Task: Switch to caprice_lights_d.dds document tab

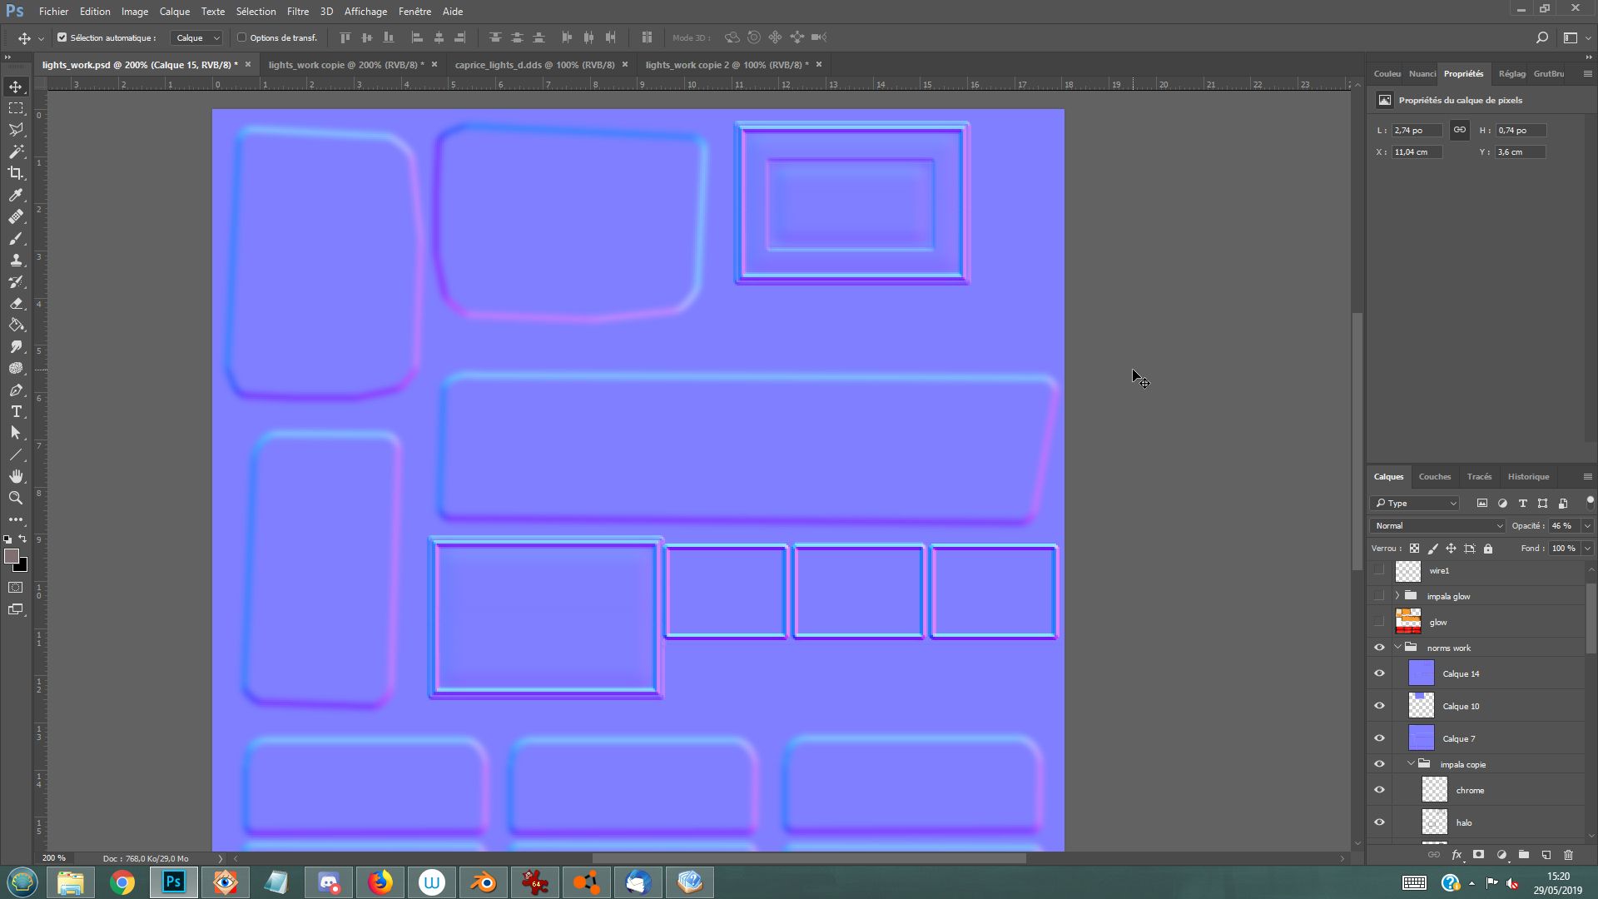Action: pyautogui.click(x=534, y=65)
